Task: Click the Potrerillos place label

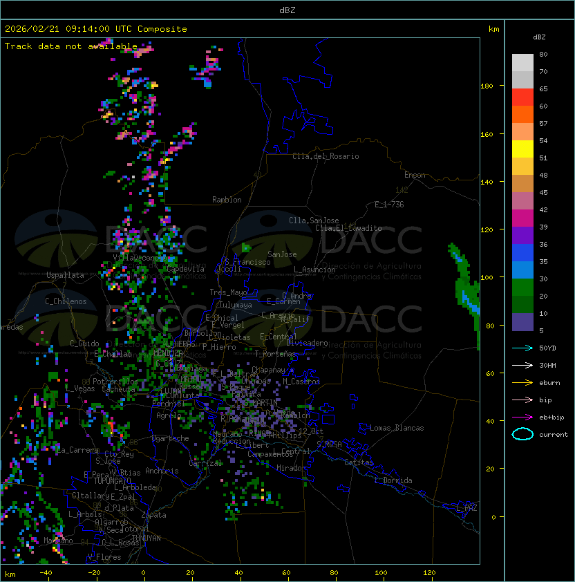Action: (115, 382)
